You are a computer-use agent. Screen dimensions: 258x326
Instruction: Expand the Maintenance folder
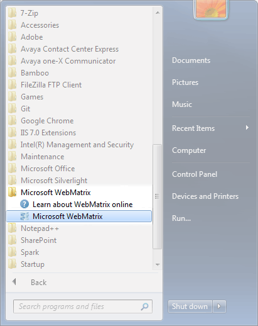[x=43, y=157]
